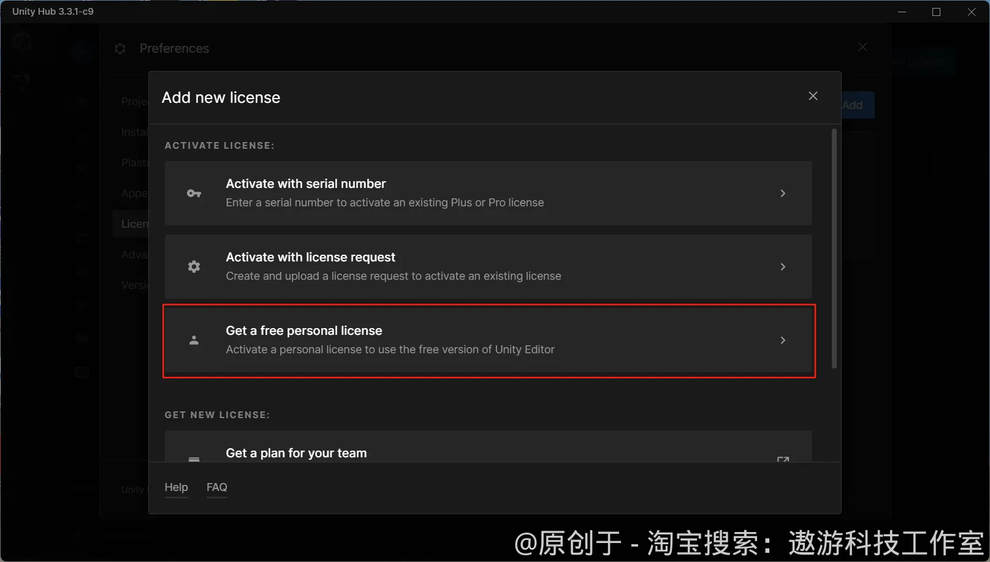
Task: Open the Help link
Action: pyautogui.click(x=176, y=487)
